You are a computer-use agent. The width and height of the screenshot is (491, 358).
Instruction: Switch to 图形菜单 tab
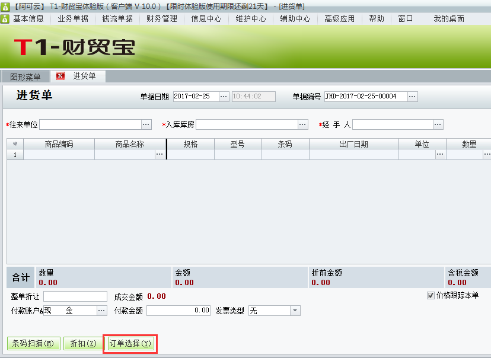(x=25, y=76)
